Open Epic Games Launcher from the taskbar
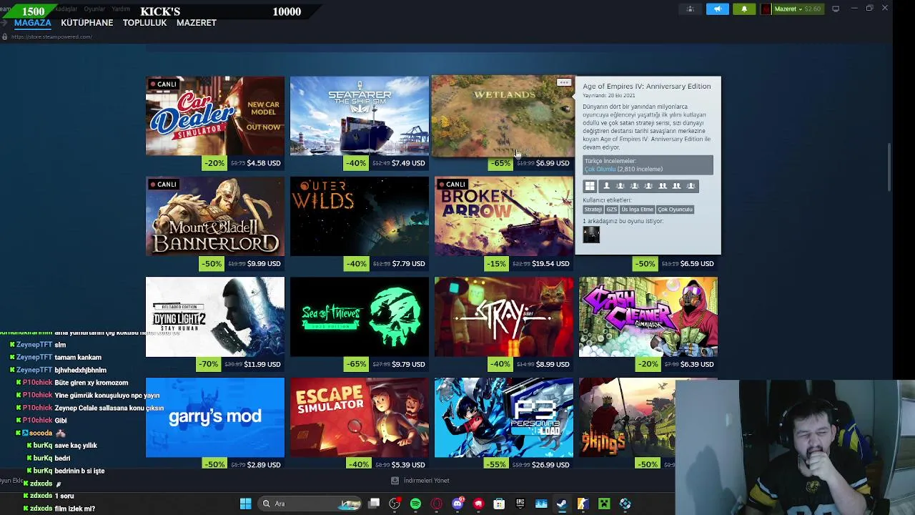This screenshot has height=515, width=915. pos(520,504)
